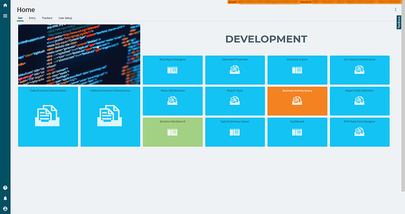Click the Method Directives Maintenance large icon
The width and height of the screenshot is (405, 214).
[x=110, y=116]
